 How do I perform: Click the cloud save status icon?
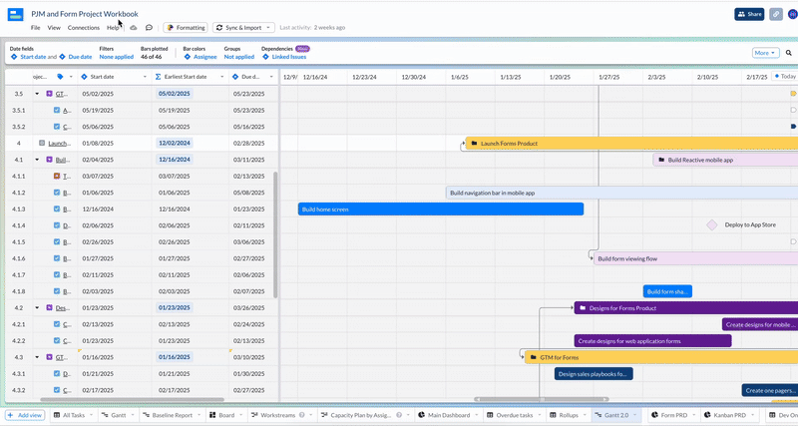coord(134,28)
